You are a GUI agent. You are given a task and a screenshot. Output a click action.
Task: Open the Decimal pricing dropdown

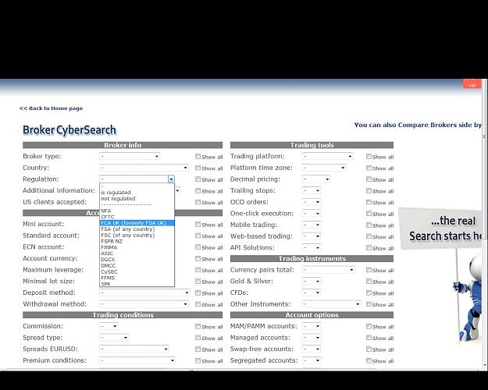pyautogui.click(x=316, y=179)
